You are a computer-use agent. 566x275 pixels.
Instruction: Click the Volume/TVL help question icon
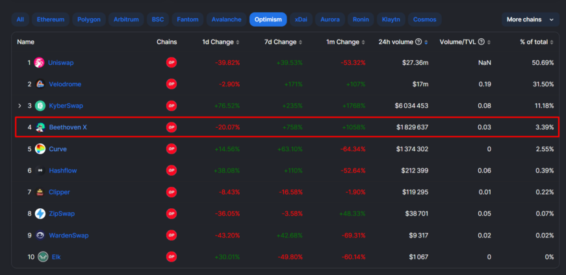[481, 42]
